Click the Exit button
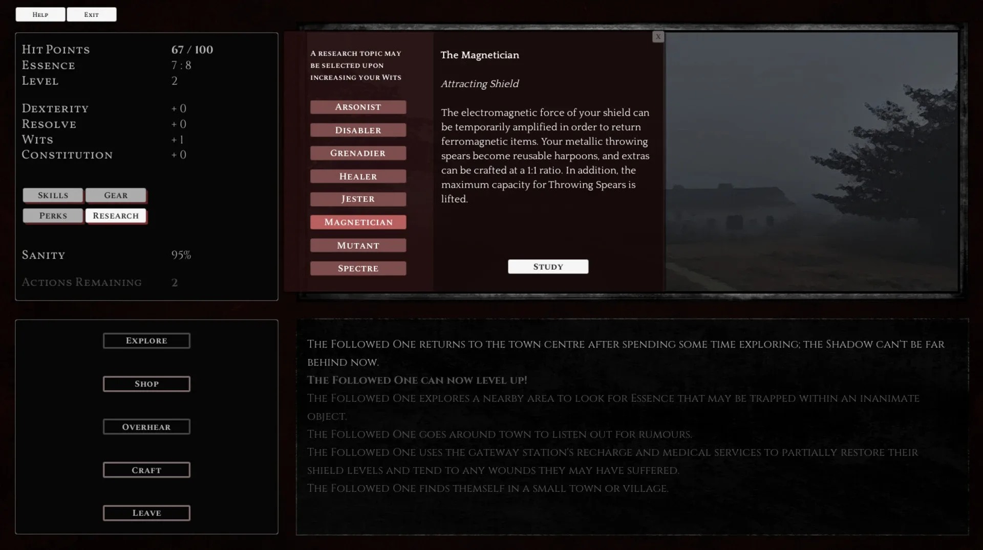Image resolution: width=983 pixels, height=550 pixels. pyautogui.click(x=92, y=14)
